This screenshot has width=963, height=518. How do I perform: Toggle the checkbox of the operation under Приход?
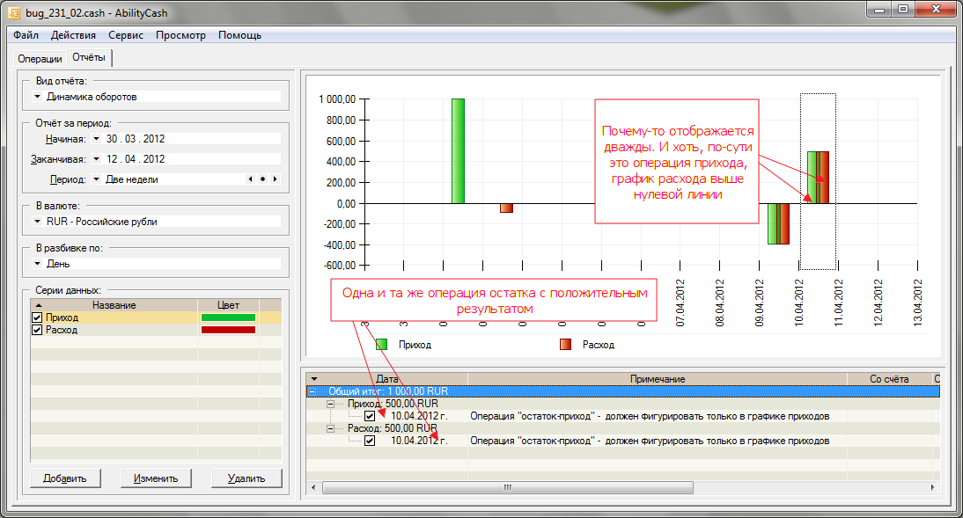click(370, 416)
